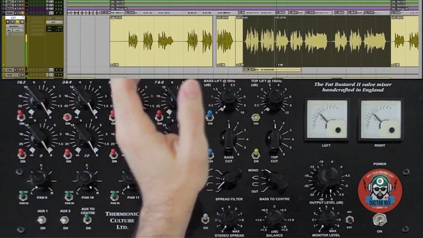Click the record-enable button on the LV1 track

pos(7,22)
